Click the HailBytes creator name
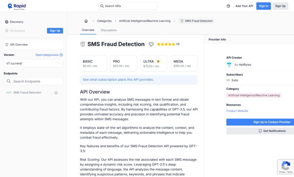294x177 pixels. tap(245, 65)
